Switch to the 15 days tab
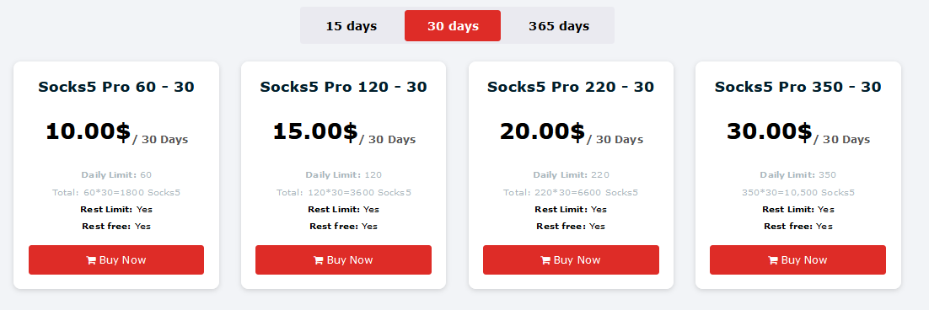 pos(352,26)
